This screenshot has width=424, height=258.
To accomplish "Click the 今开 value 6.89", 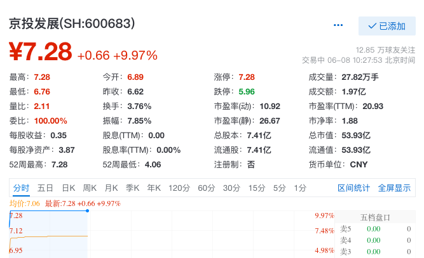I will tap(135, 77).
